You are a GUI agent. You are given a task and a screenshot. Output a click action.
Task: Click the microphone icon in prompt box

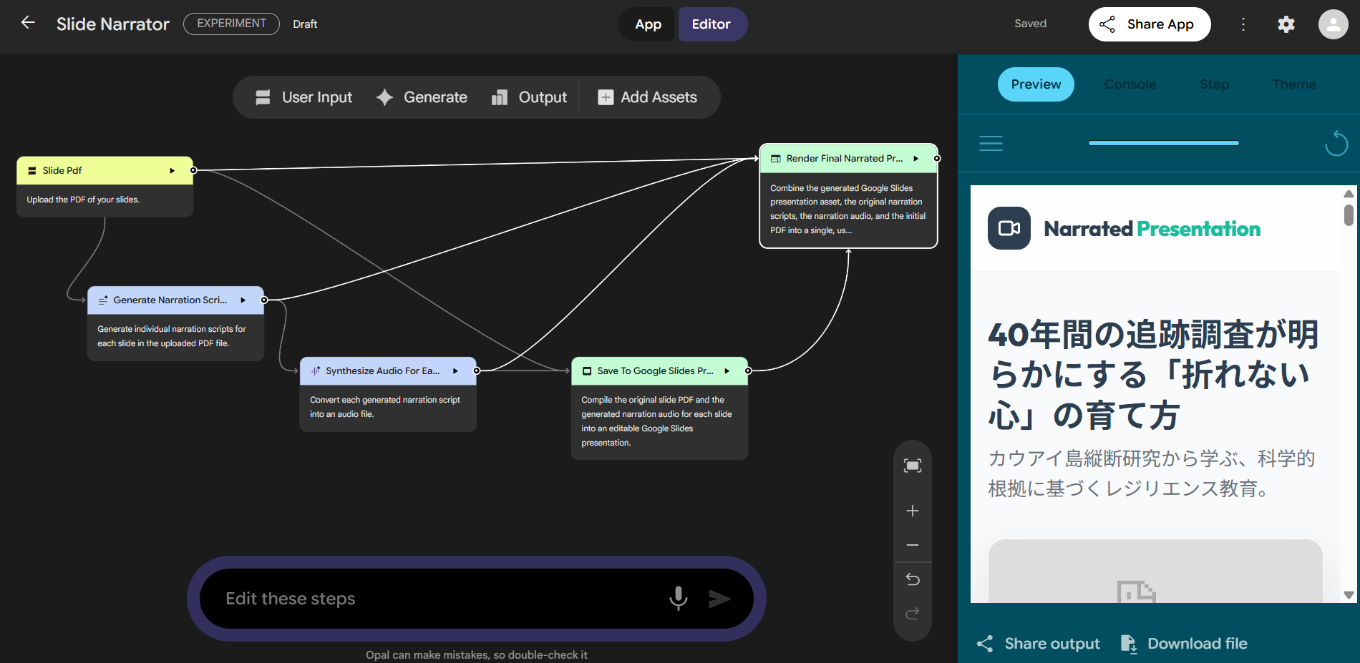(x=678, y=598)
